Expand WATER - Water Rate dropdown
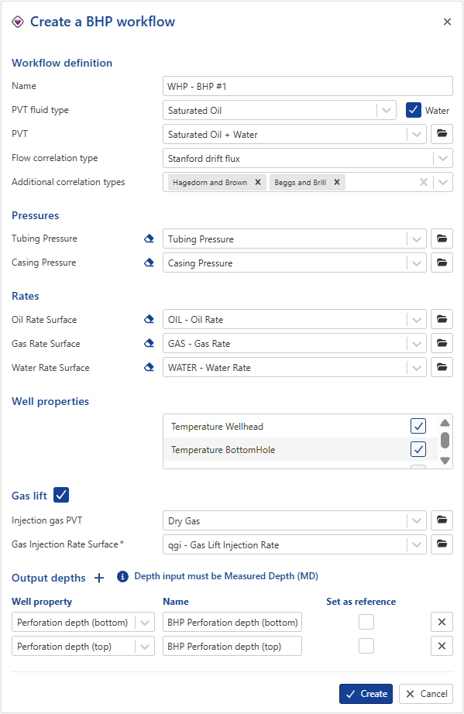464x714 pixels. (x=417, y=368)
